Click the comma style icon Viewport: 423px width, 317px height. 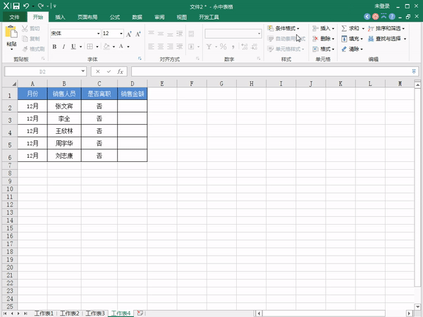[233, 46]
